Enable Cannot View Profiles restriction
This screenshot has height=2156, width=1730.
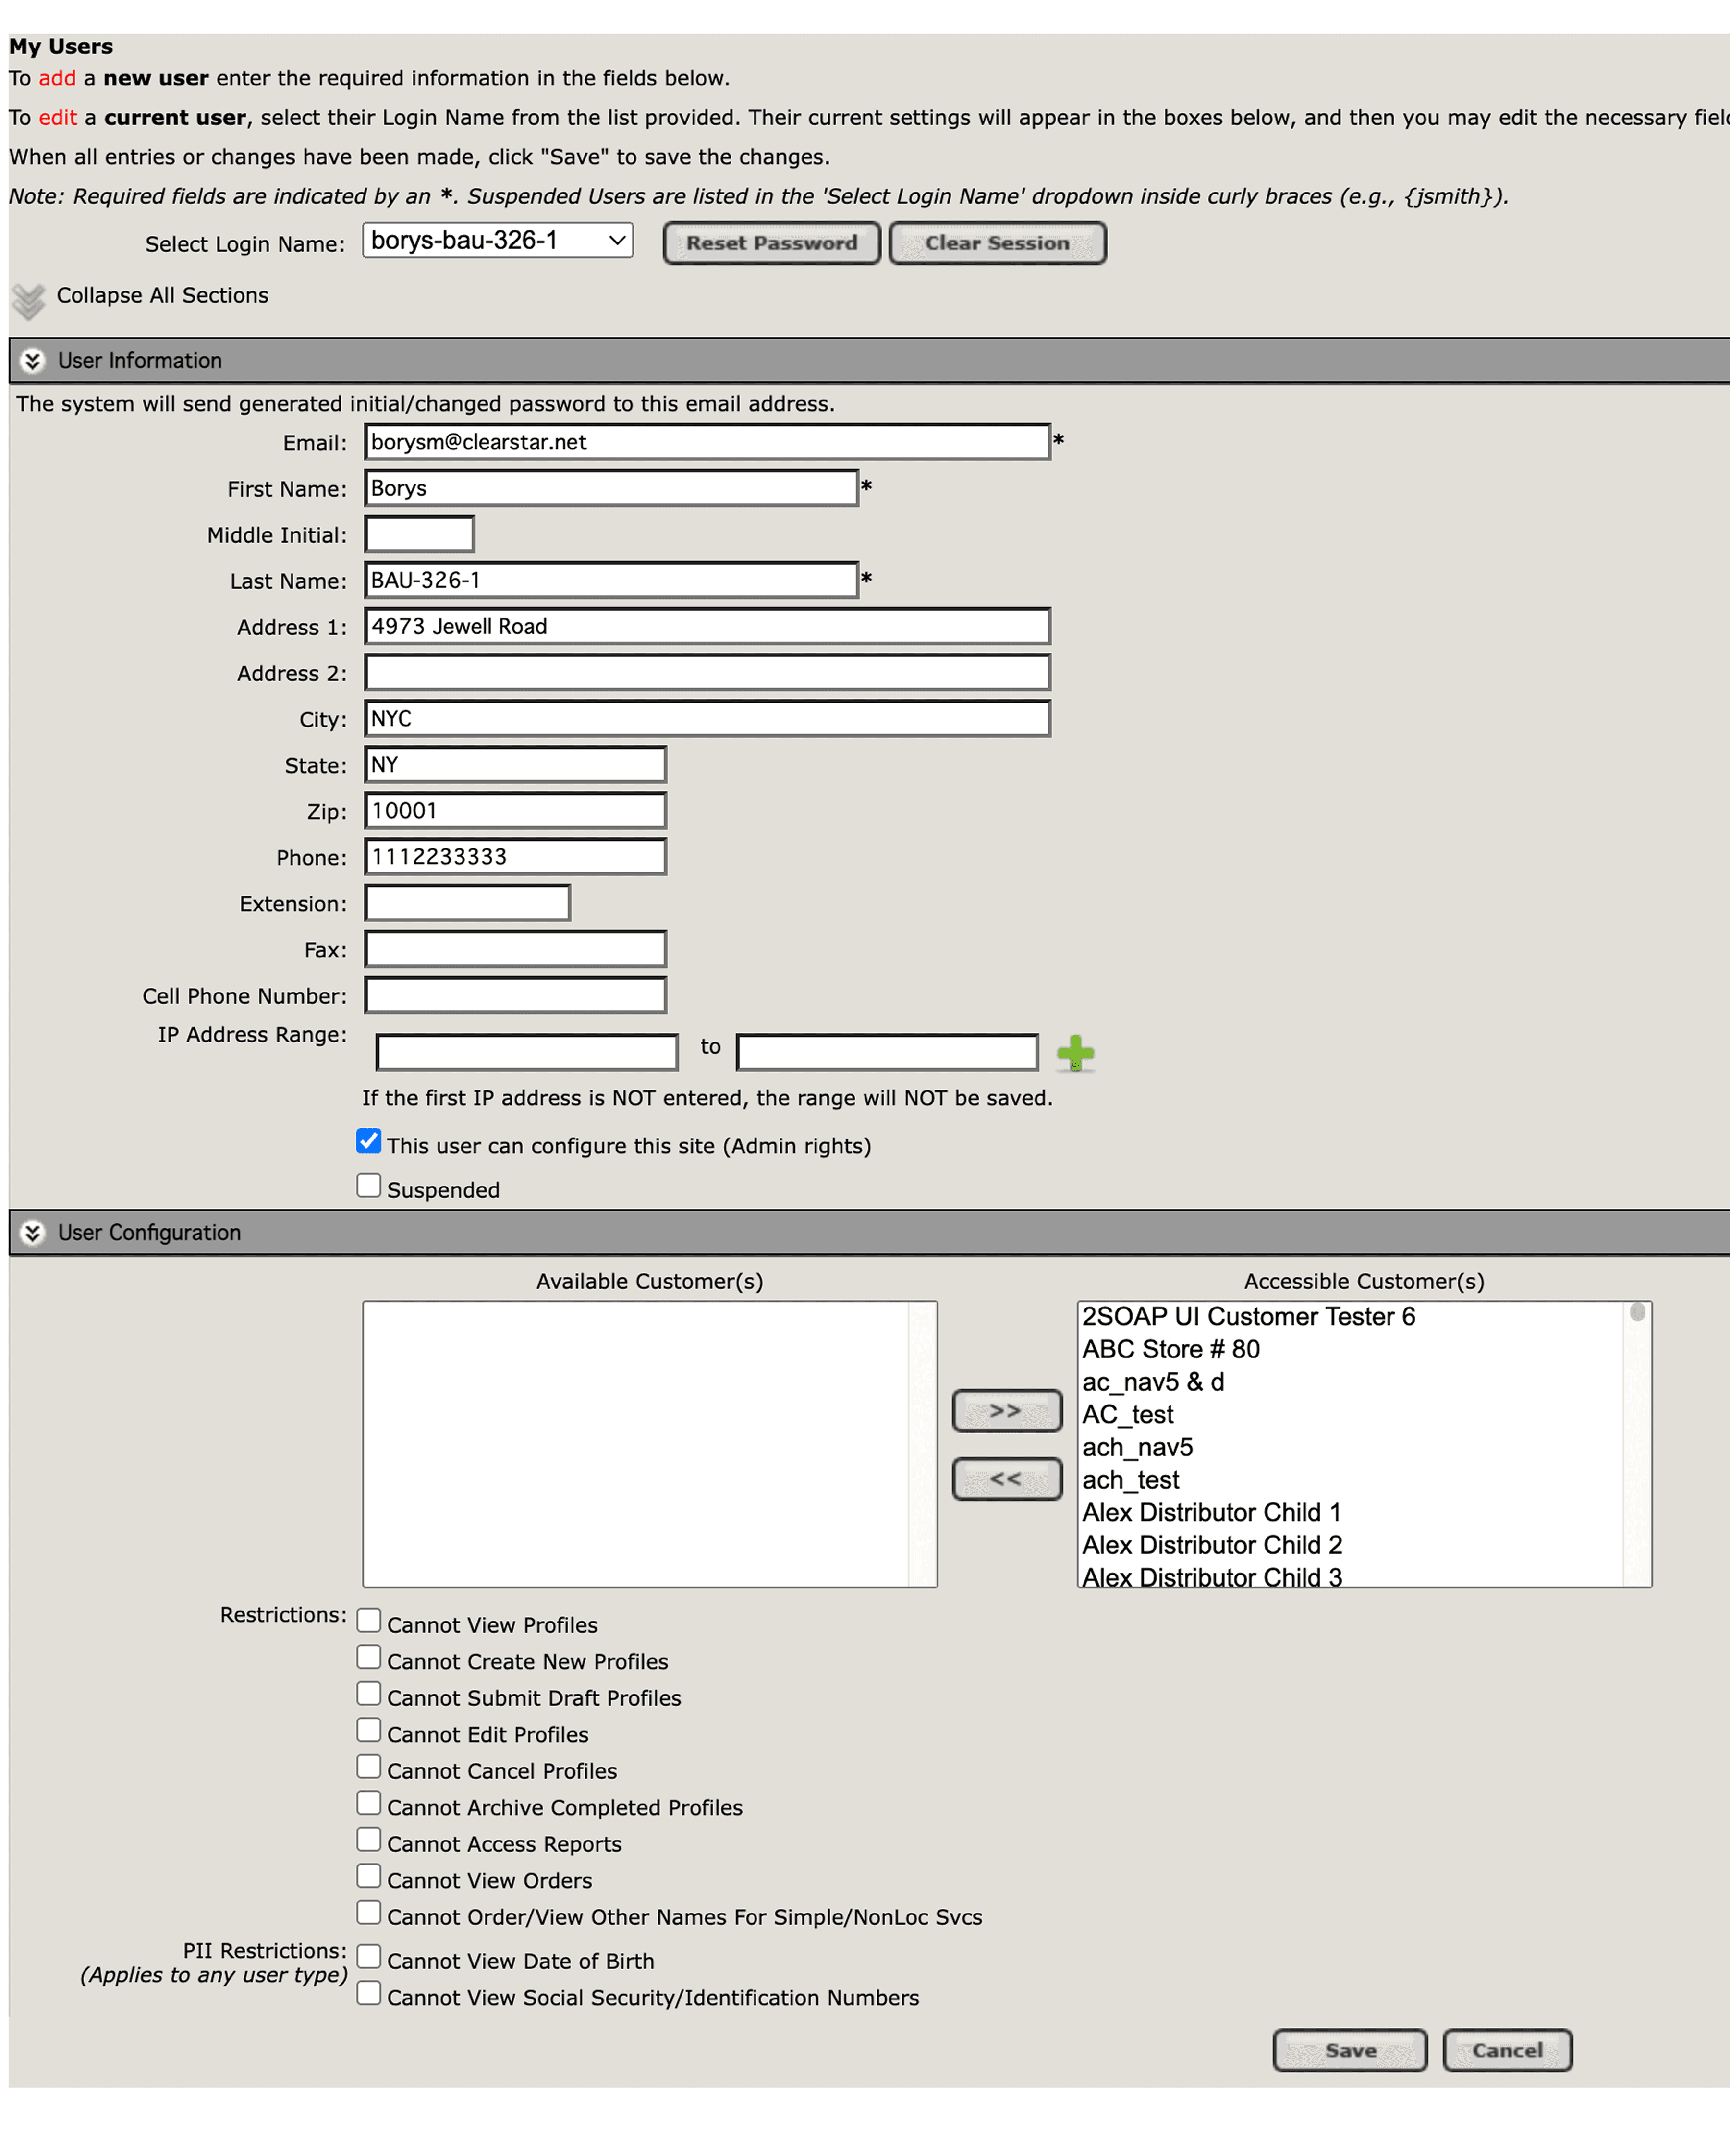tap(369, 1620)
